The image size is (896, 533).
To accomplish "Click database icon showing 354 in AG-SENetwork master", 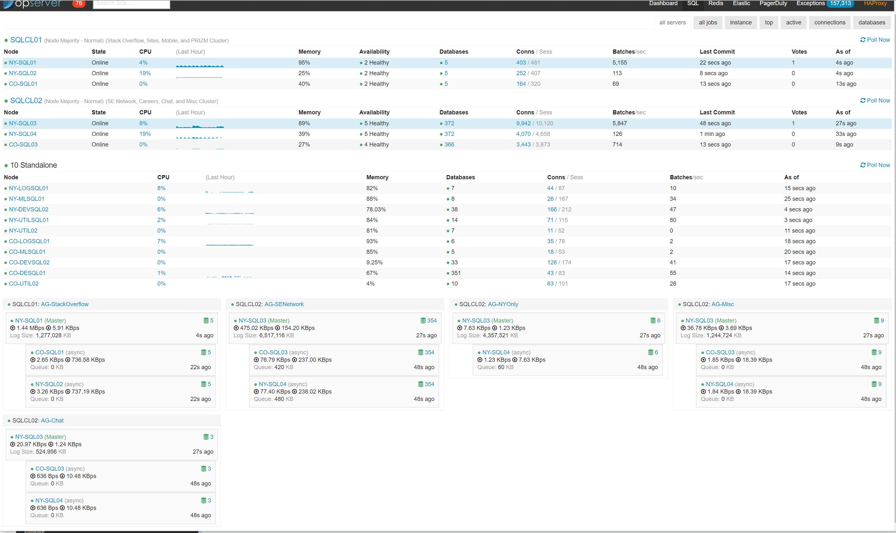I will 423,320.
